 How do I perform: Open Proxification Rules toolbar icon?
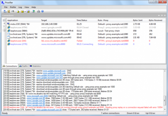tap(9, 11)
